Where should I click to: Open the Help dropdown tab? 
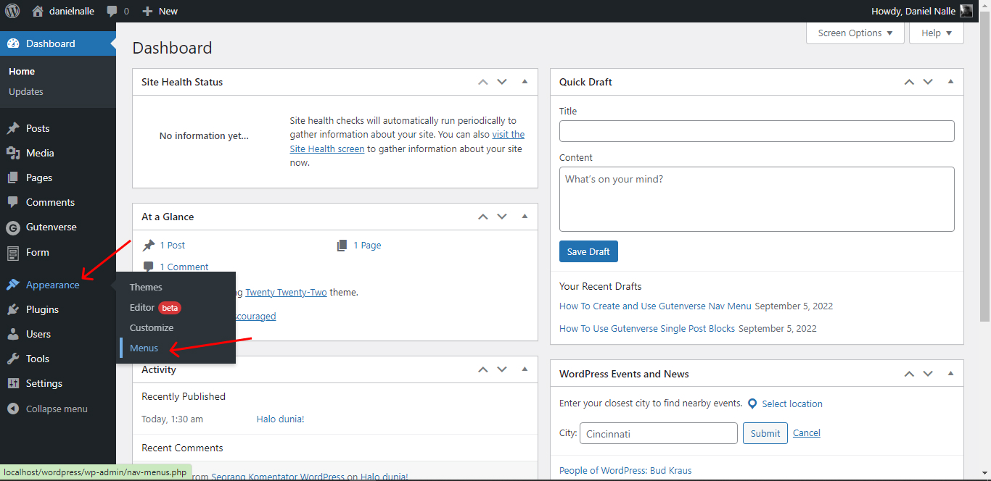pos(936,33)
